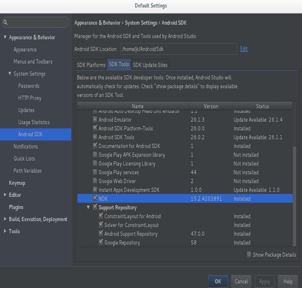The height and width of the screenshot is (288, 302).
Task: Click the Cancel button
Action: tap(241, 281)
